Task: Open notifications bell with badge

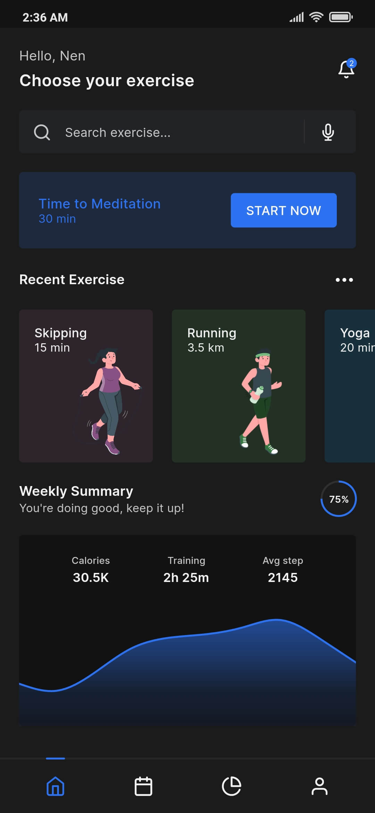Action: click(x=347, y=68)
